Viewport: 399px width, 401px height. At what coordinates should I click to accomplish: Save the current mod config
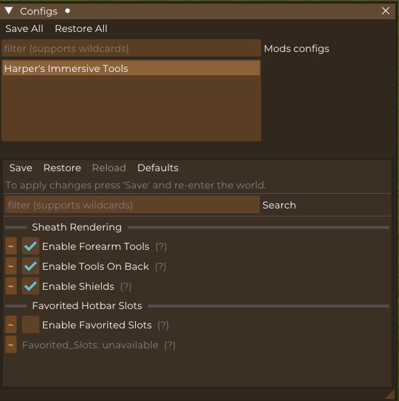(x=21, y=168)
